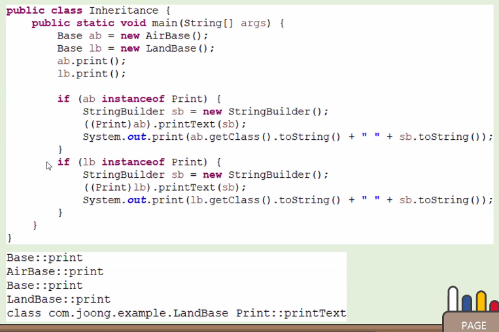499x332 pixels.
Task: Select the red pen tool
Action: click(494, 305)
